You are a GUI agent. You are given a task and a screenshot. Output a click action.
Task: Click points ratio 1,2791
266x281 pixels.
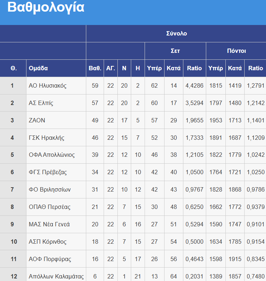pos(256,86)
